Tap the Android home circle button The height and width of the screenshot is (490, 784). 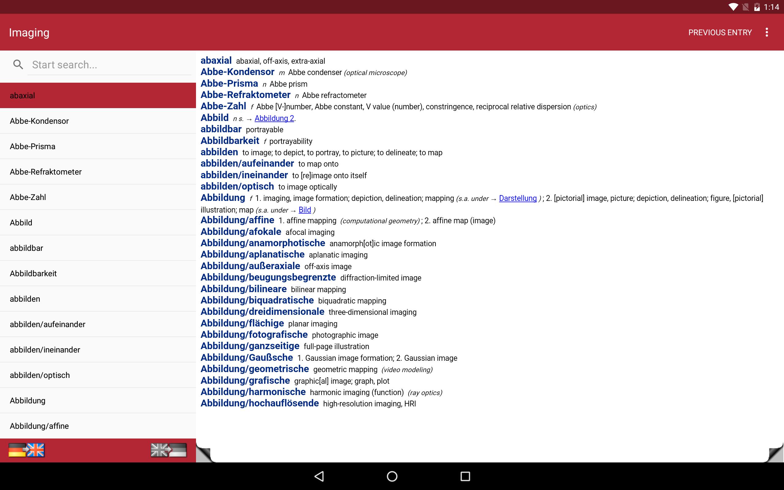392,476
